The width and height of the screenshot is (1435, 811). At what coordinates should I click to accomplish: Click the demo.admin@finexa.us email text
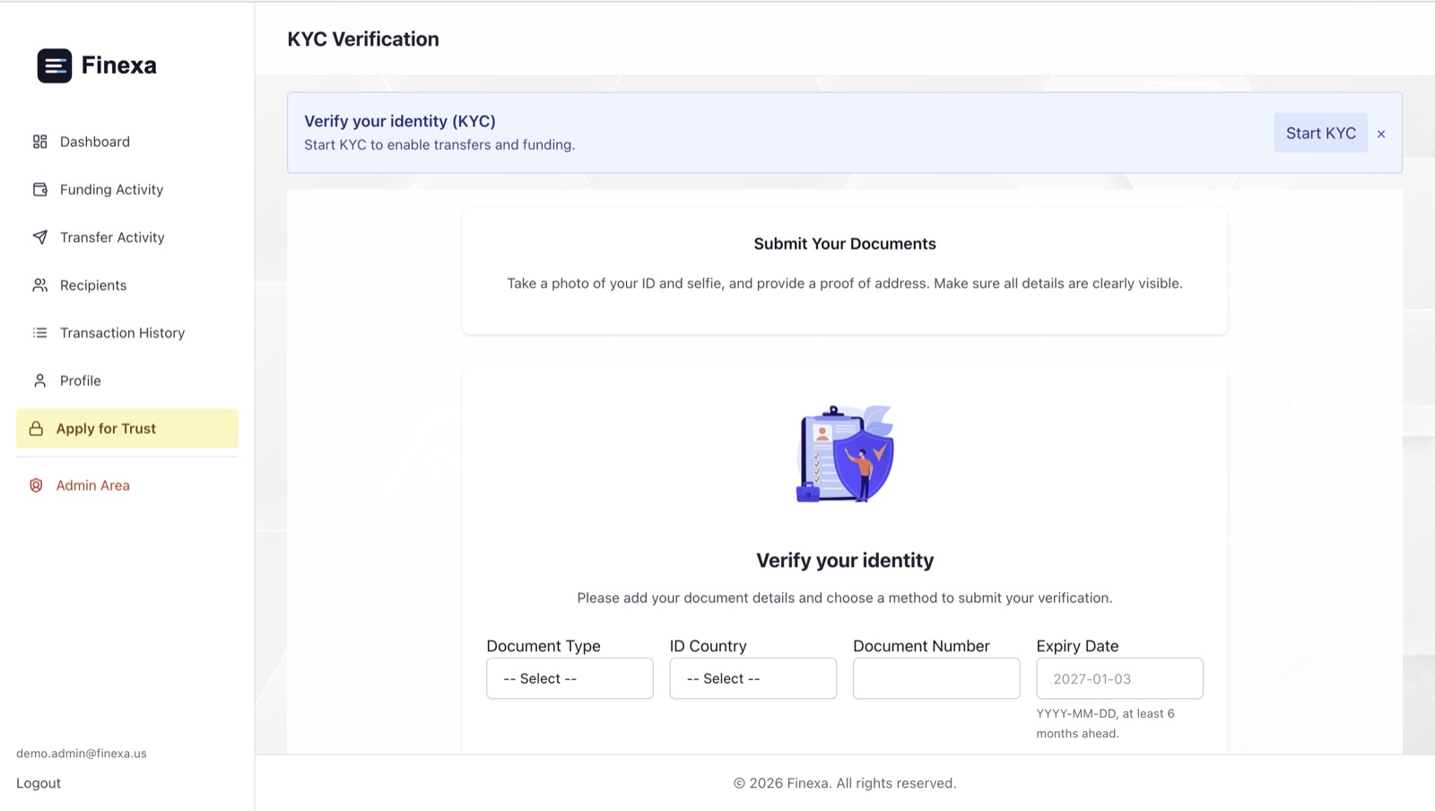(82, 754)
